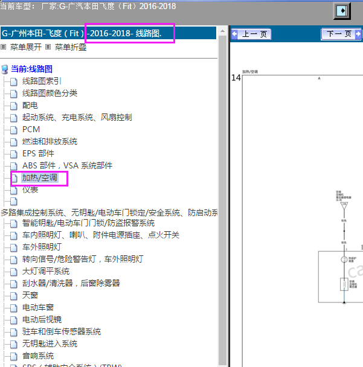This screenshot has height=367, width=363.
Task: Select 加热/空调 tree item
Action: click(x=40, y=177)
